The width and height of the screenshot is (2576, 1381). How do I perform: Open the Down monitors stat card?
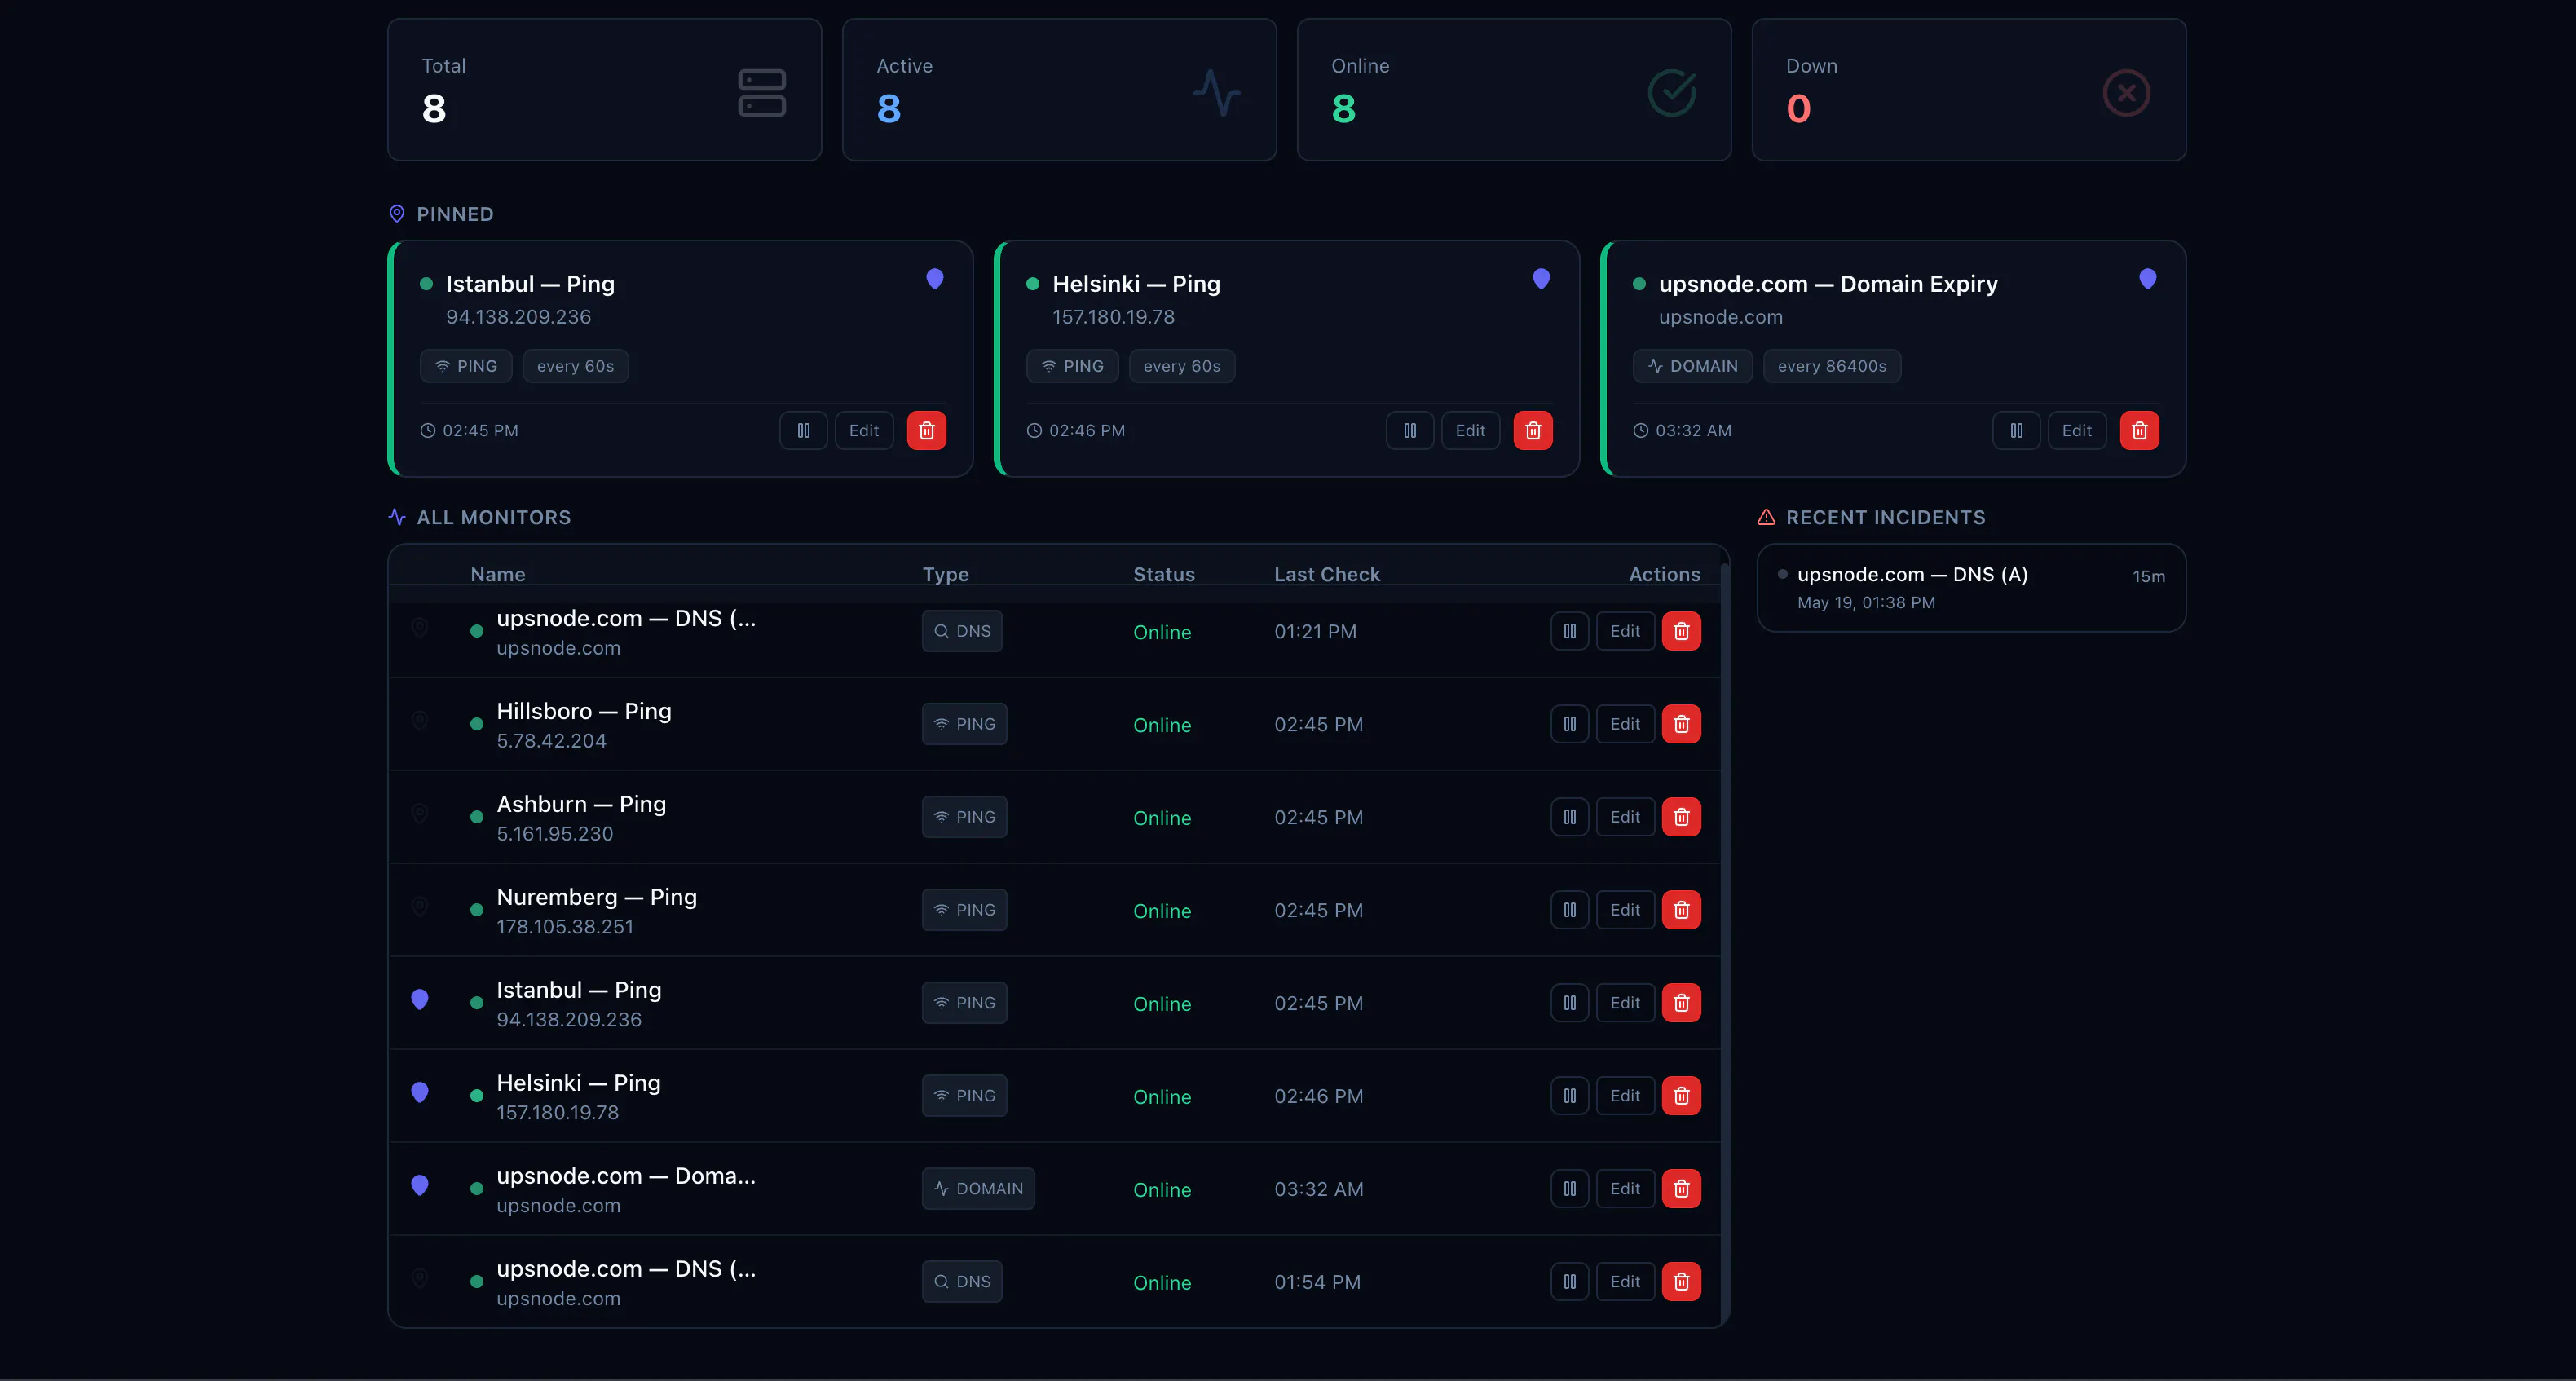click(x=1969, y=90)
